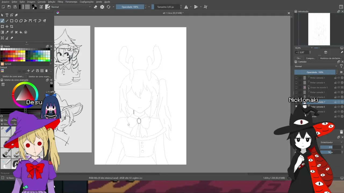The image size is (344, 193).
Task: Select the Text tool
Action: pyautogui.click(x=7, y=15)
